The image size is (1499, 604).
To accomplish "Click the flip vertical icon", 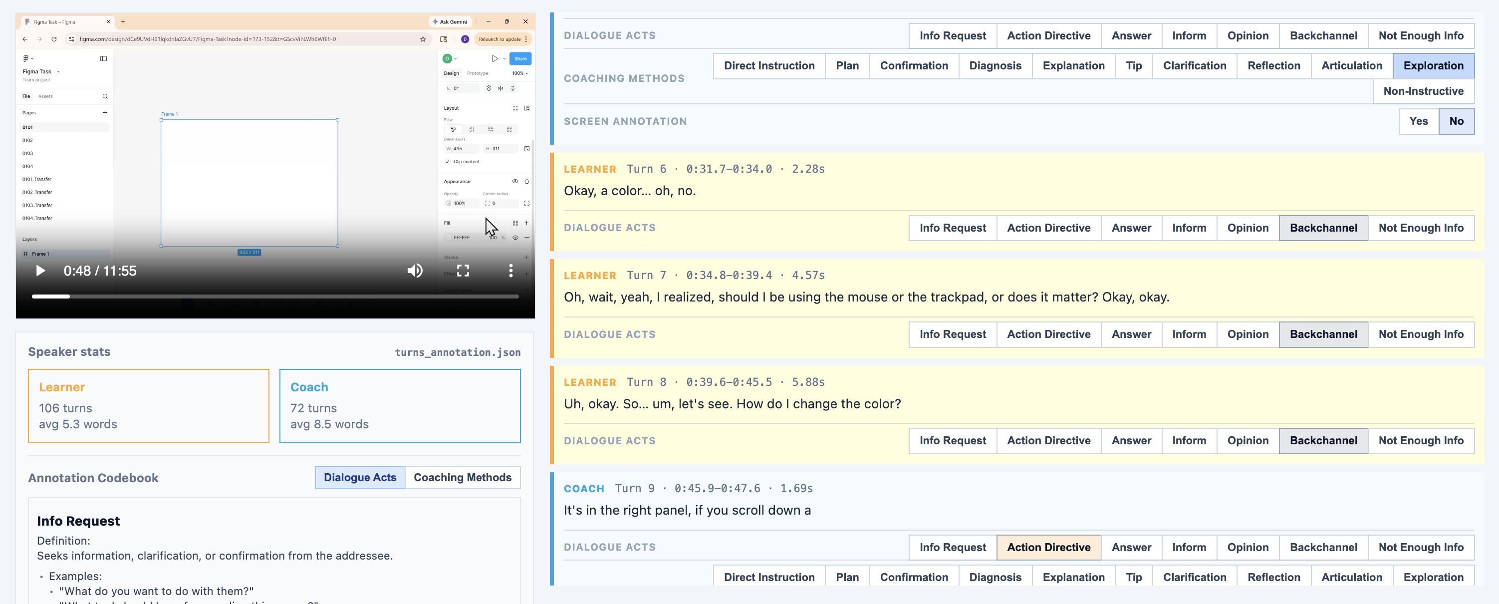I will (512, 88).
